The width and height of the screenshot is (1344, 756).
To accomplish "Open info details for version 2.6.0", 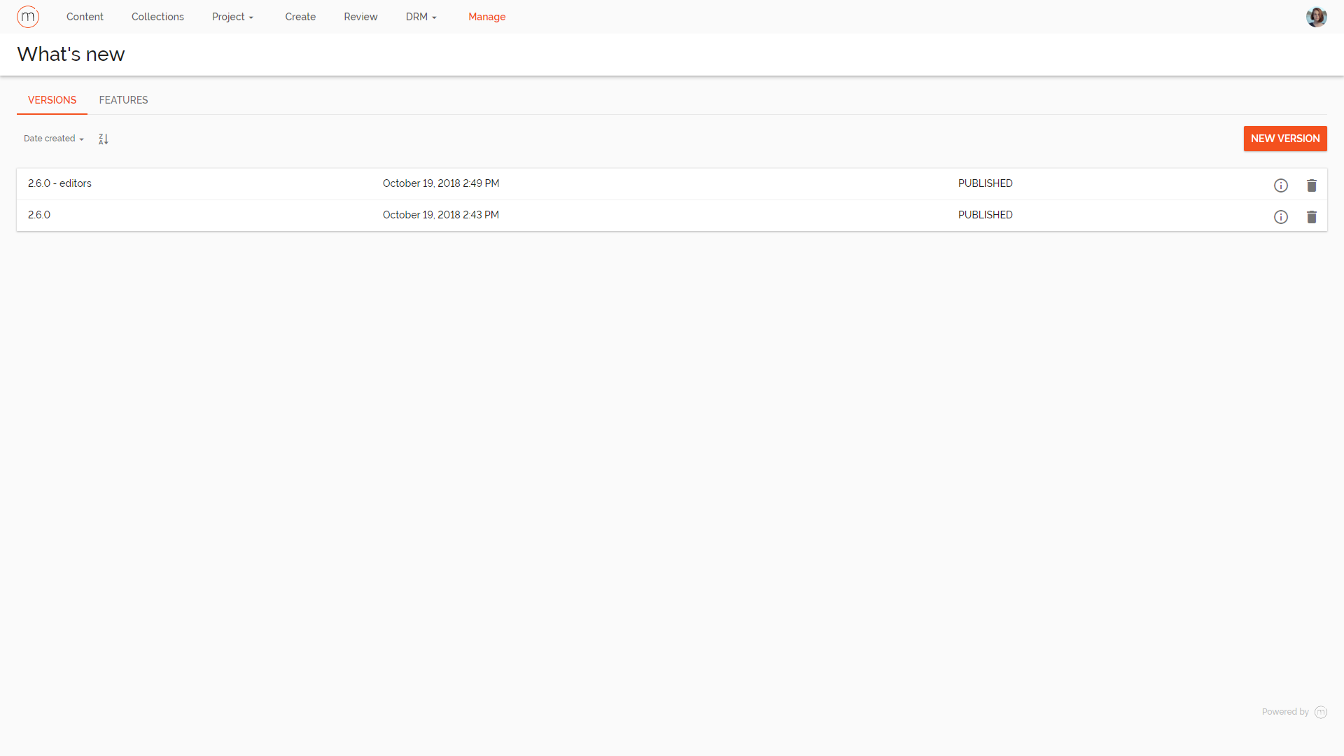I will pyautogui.click(x=1281, y=217).
